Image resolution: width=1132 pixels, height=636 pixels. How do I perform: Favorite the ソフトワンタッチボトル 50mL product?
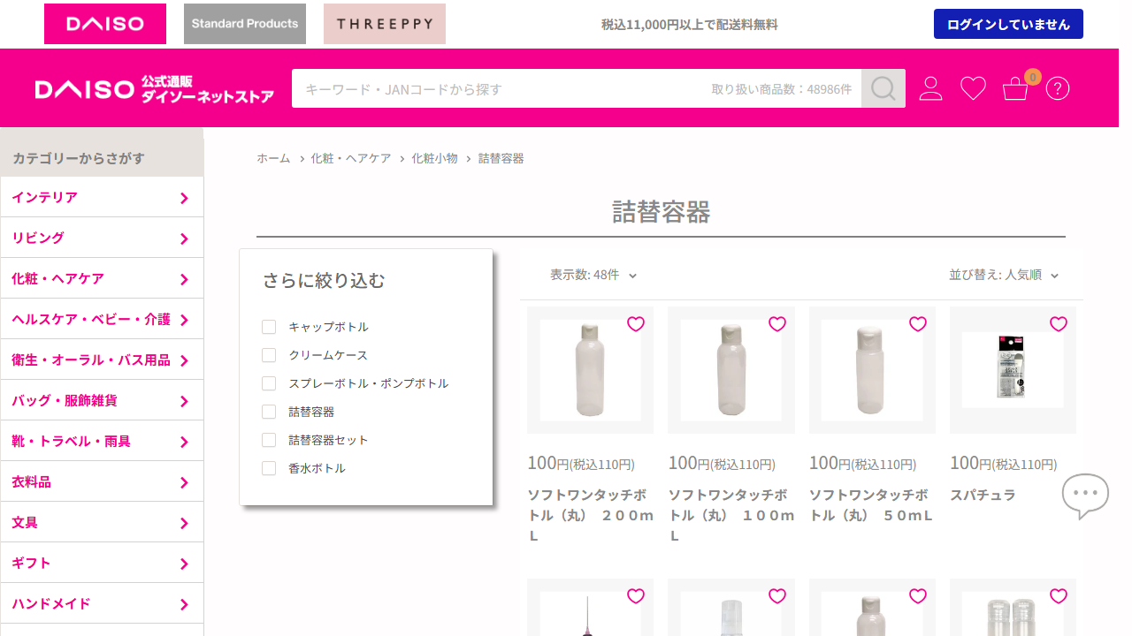pyautogui.click(x=918, y=324)
